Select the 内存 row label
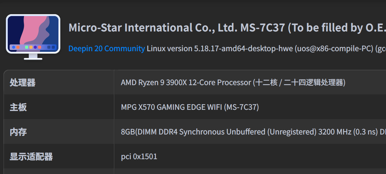This screenshot has height=174, width=386. tap(18, 132)
